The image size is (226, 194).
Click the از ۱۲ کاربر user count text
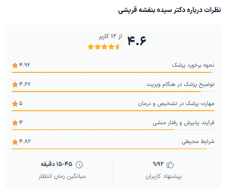pyautogui.click(x=110, y=36)
